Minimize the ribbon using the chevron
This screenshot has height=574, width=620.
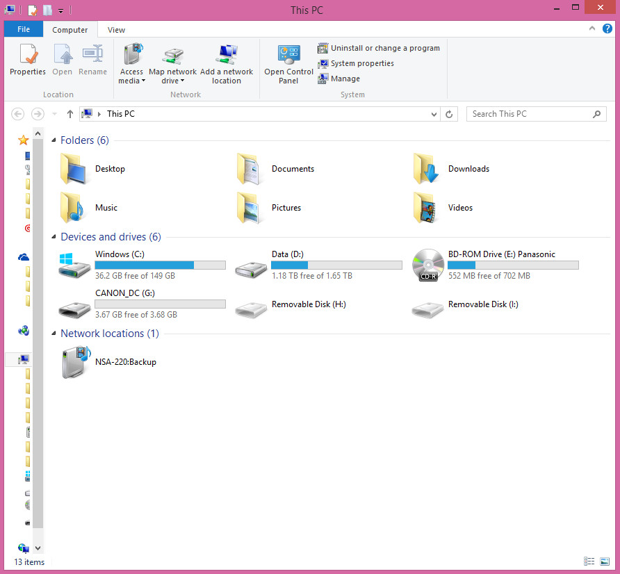(x=592, y=29)
